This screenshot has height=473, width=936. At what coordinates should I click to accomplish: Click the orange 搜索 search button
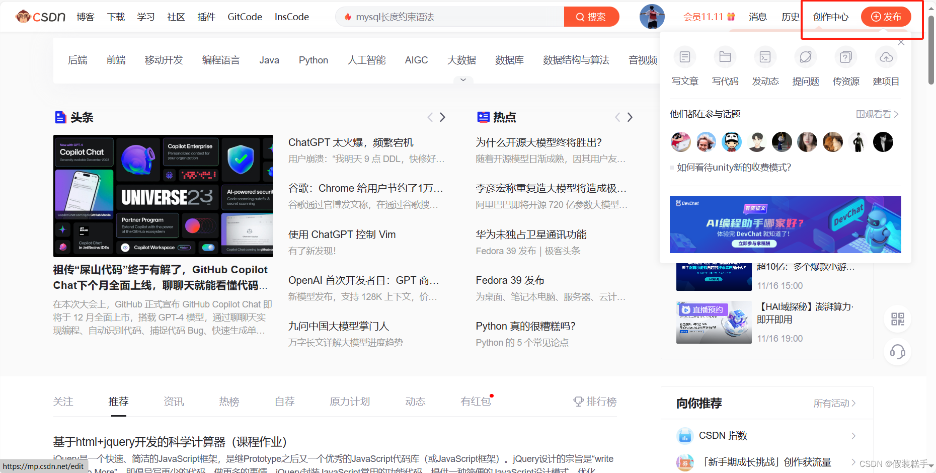(x=591, y=17)
